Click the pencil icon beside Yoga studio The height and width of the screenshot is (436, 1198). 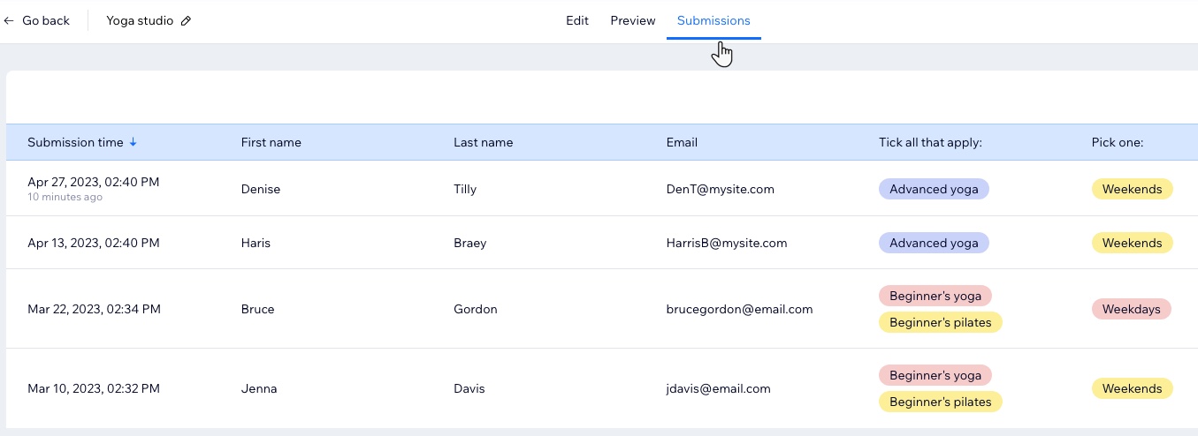(x=186, y=20)
